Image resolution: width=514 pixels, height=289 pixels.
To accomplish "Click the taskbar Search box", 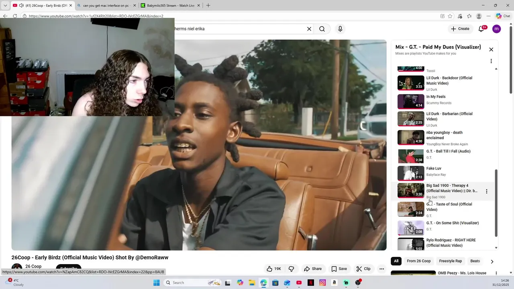I will (194, 283).
